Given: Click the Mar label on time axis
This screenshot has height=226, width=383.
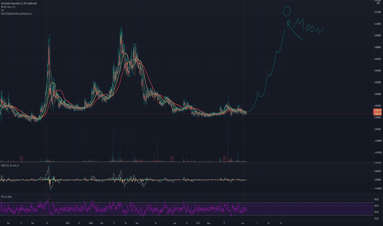Looking at the screenshot, I should [137, 223].
